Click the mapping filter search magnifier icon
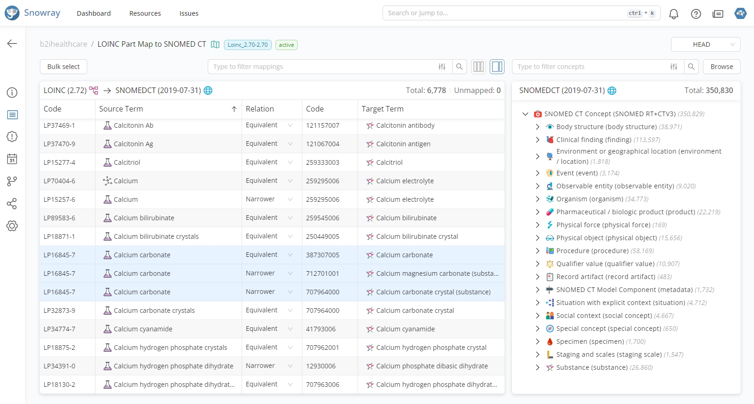754x404 pixels. coord(459,67)
